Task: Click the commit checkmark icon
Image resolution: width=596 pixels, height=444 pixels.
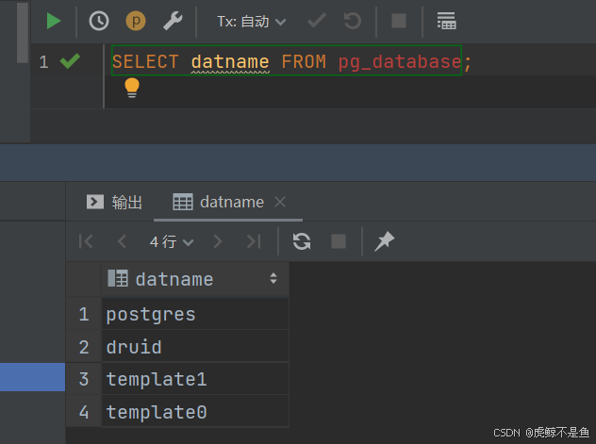Action: click(317, 21)
